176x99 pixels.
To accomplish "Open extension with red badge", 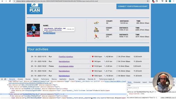I will [153, 1].
